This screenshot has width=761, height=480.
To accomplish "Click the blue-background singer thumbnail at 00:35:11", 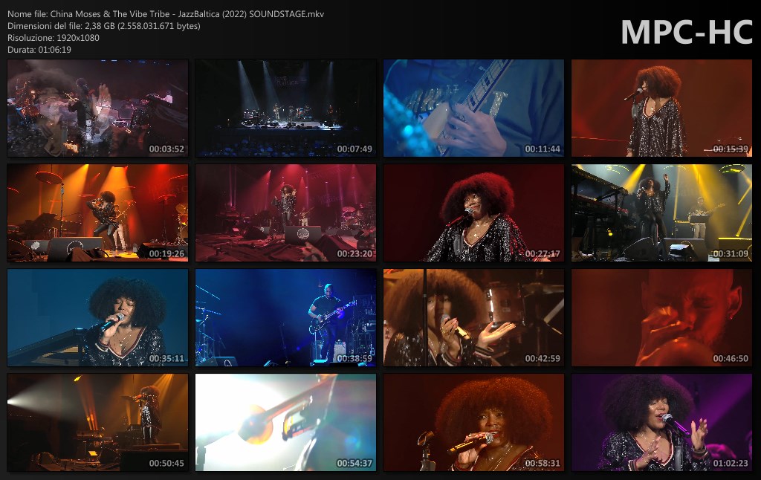I will coord(97,318).
